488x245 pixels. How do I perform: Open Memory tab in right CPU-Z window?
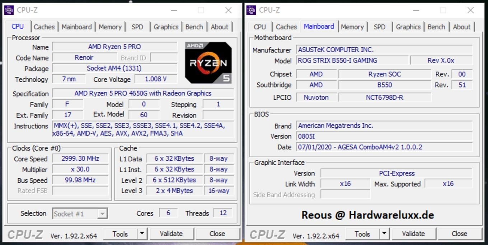click(x=352, y=27)
